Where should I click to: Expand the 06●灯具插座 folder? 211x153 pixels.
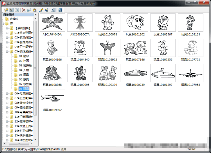pos(7,94)
